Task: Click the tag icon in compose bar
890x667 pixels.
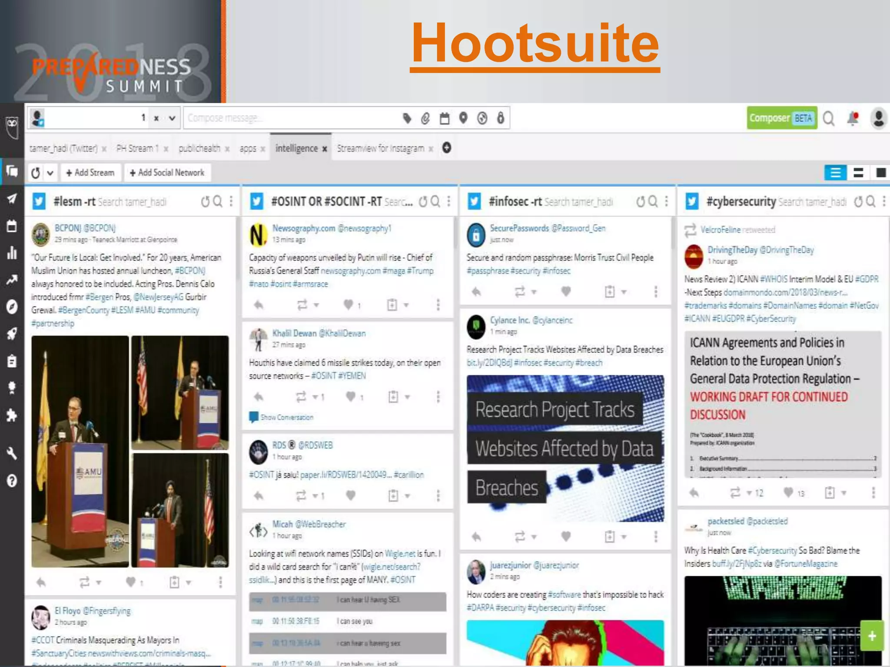Action: (x=407, y=118)
